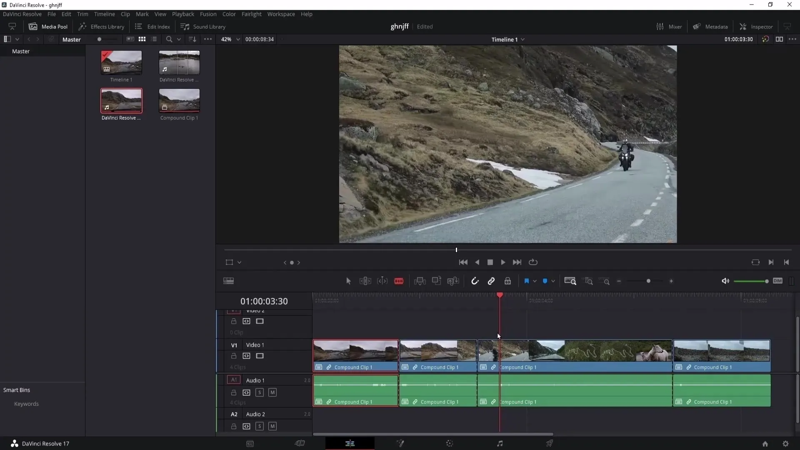The image size is (800, 450).
Task: Open the 42% zoom level dropdown
Action: pos(237,39)
